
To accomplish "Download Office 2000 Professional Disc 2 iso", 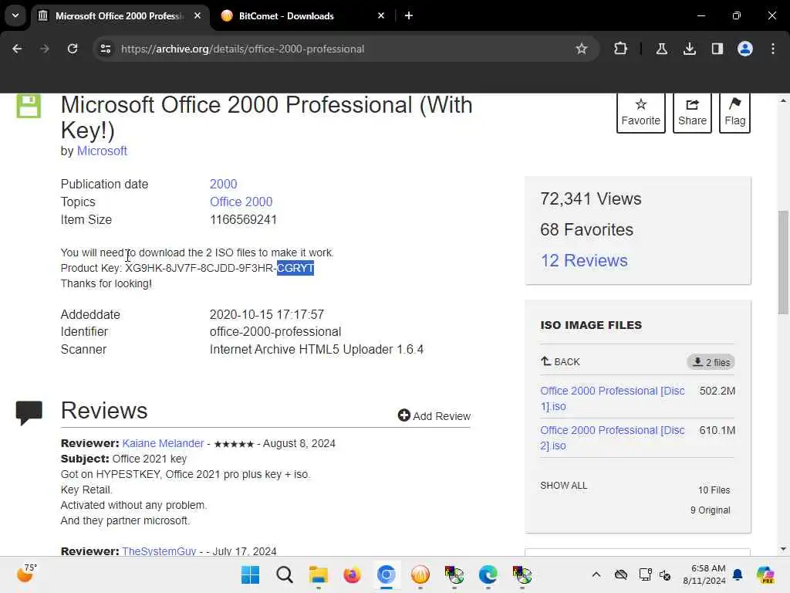I will (x=612, y=438).
